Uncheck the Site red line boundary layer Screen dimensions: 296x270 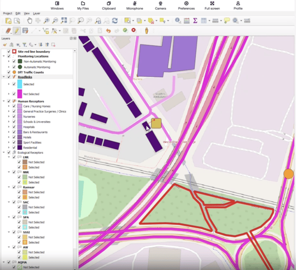pos(9,51)
